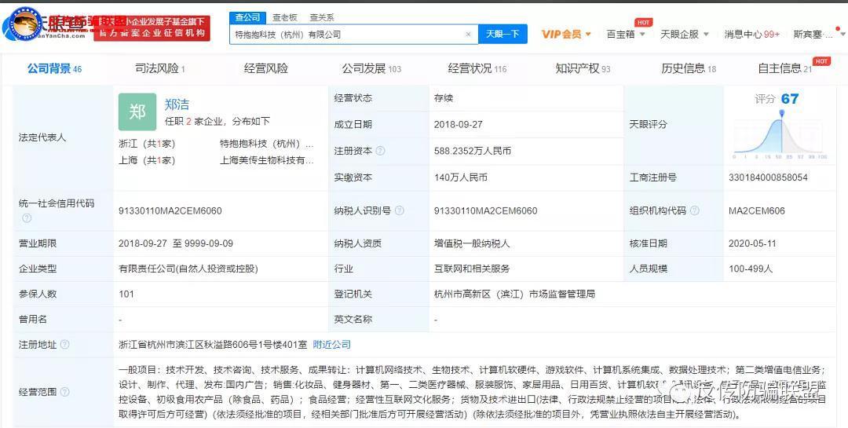Switch to the 司法风险 tab
This screenshot has height=428, width=848.
point(159,69)
